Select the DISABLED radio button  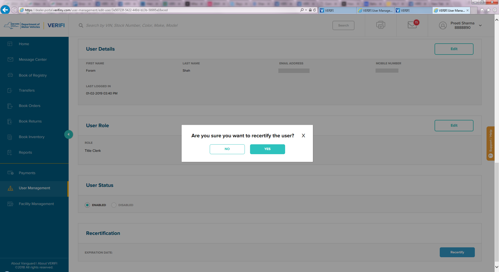pos(114,205)
